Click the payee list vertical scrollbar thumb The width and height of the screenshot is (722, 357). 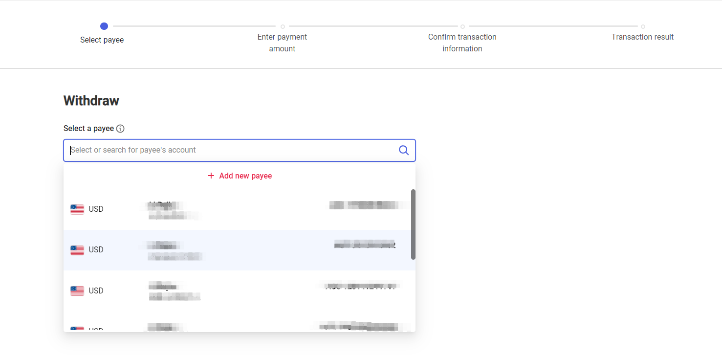click(x=413, y=224)
